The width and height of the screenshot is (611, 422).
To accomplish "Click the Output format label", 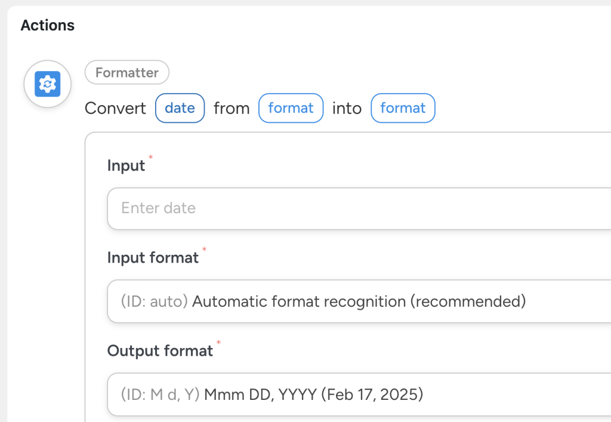I will (160, 350).
